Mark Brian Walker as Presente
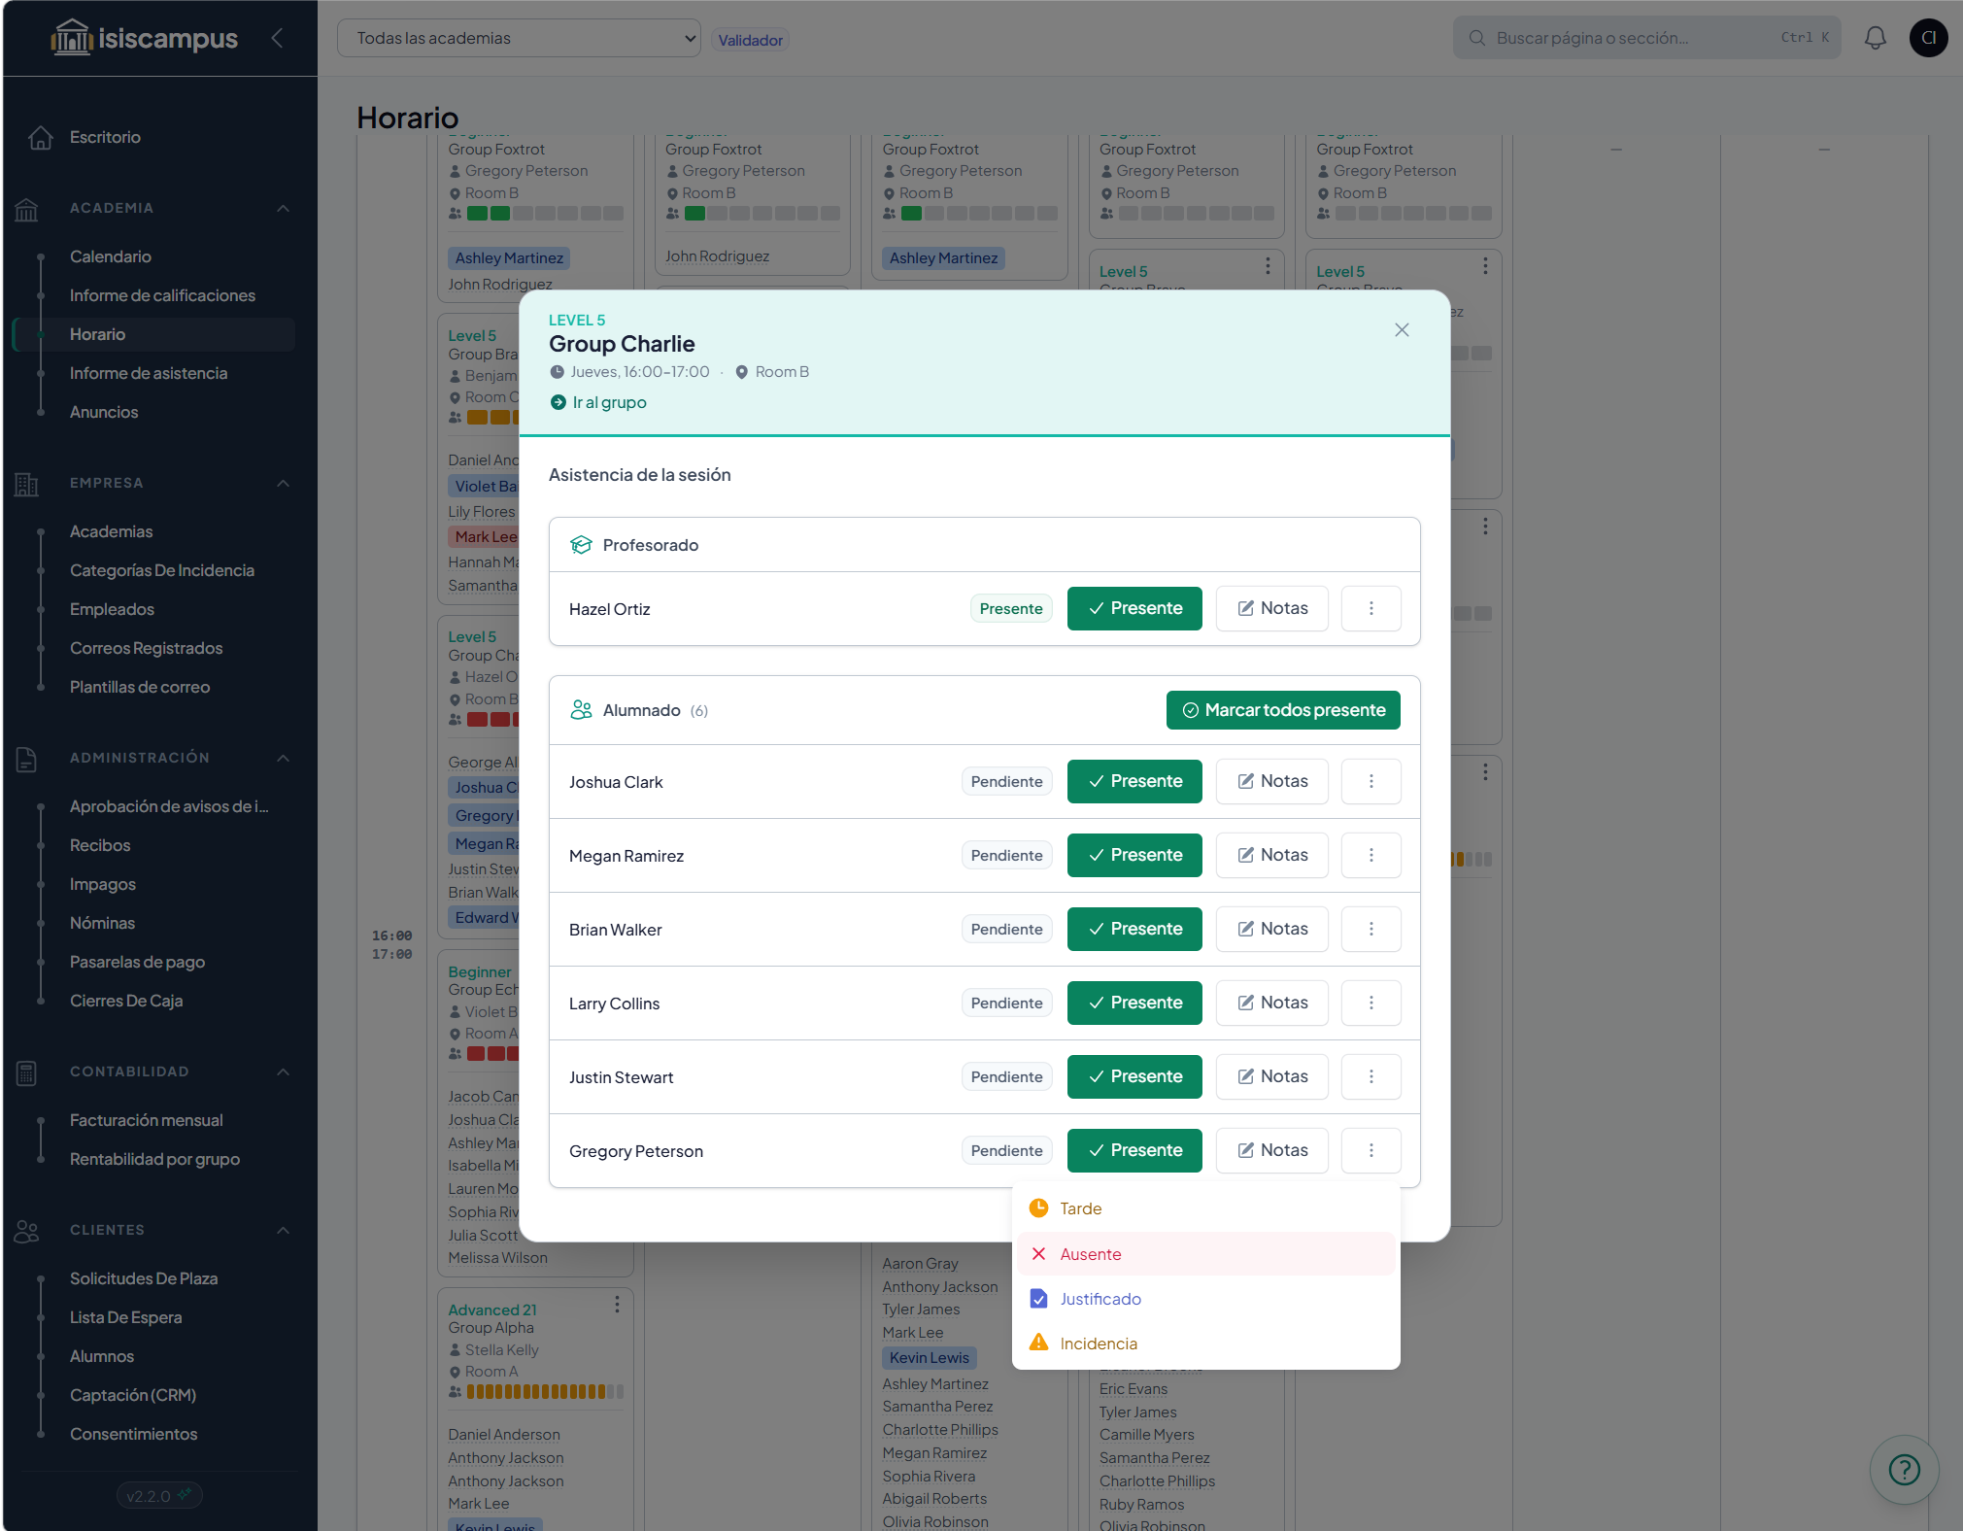1963x1531 pixels. (1134, 929)
